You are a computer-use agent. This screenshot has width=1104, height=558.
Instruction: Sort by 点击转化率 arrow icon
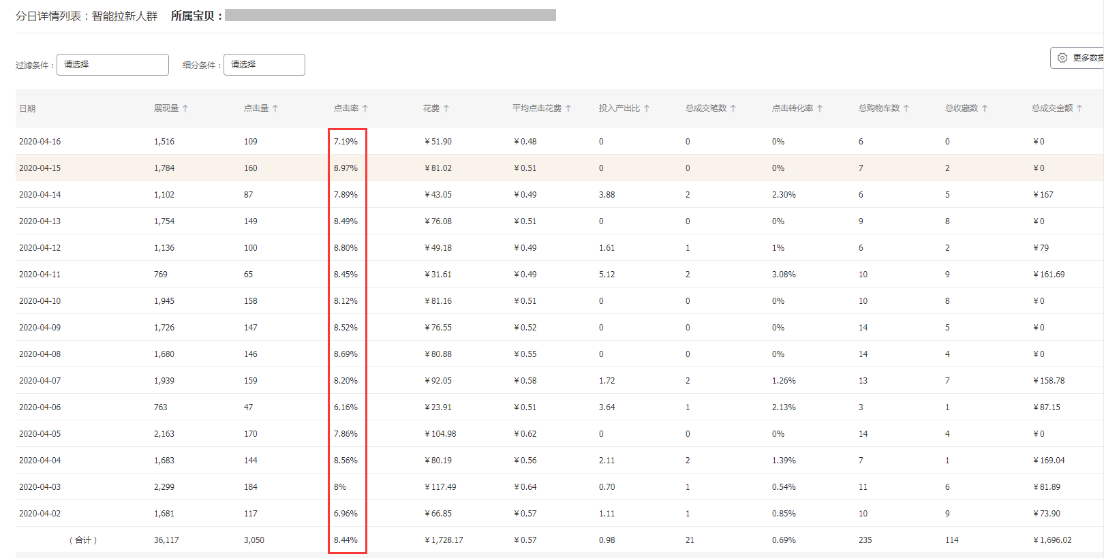click(x=820, y=108)
